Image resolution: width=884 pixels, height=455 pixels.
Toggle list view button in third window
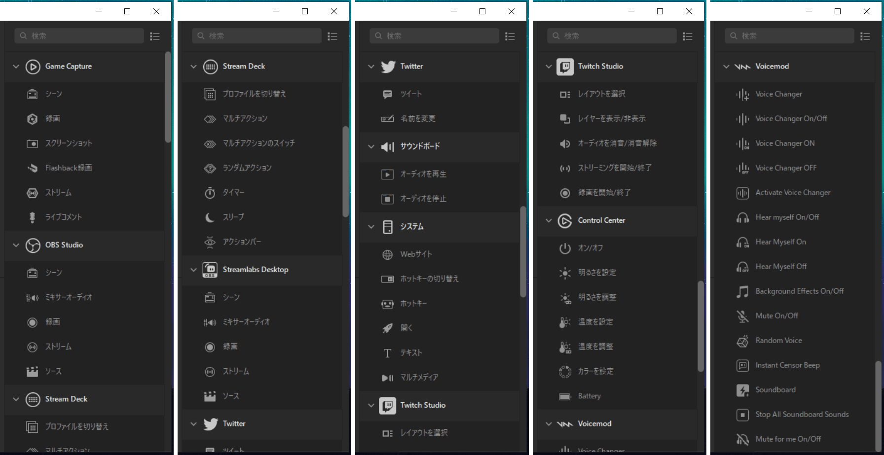point(510,36)
